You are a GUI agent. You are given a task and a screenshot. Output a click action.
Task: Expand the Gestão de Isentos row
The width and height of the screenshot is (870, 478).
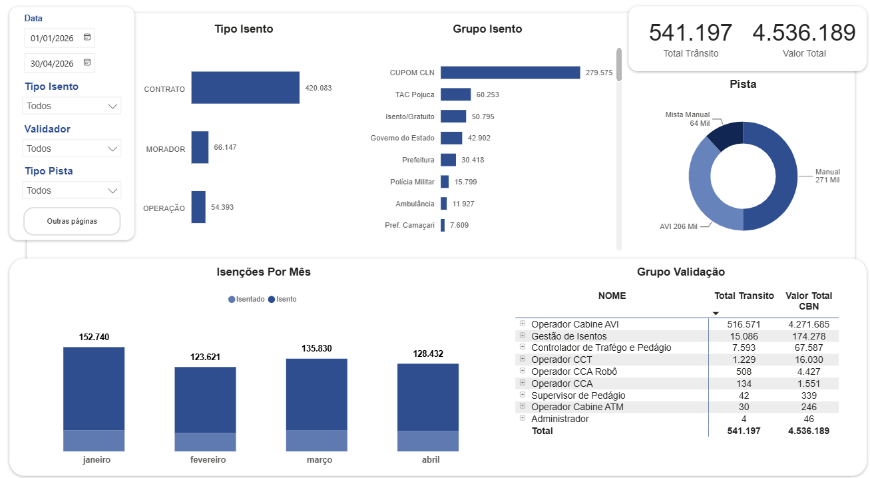[x=523, y=336]
